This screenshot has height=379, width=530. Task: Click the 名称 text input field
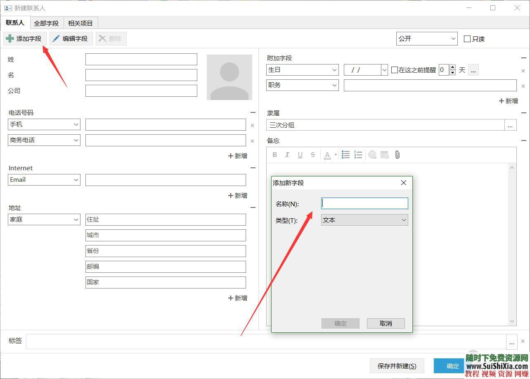(364, 203)
